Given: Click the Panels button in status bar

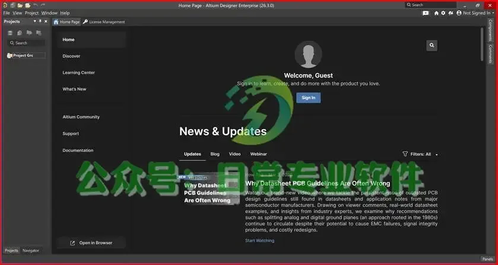Looking at the screenshot, I should (487, 259).
